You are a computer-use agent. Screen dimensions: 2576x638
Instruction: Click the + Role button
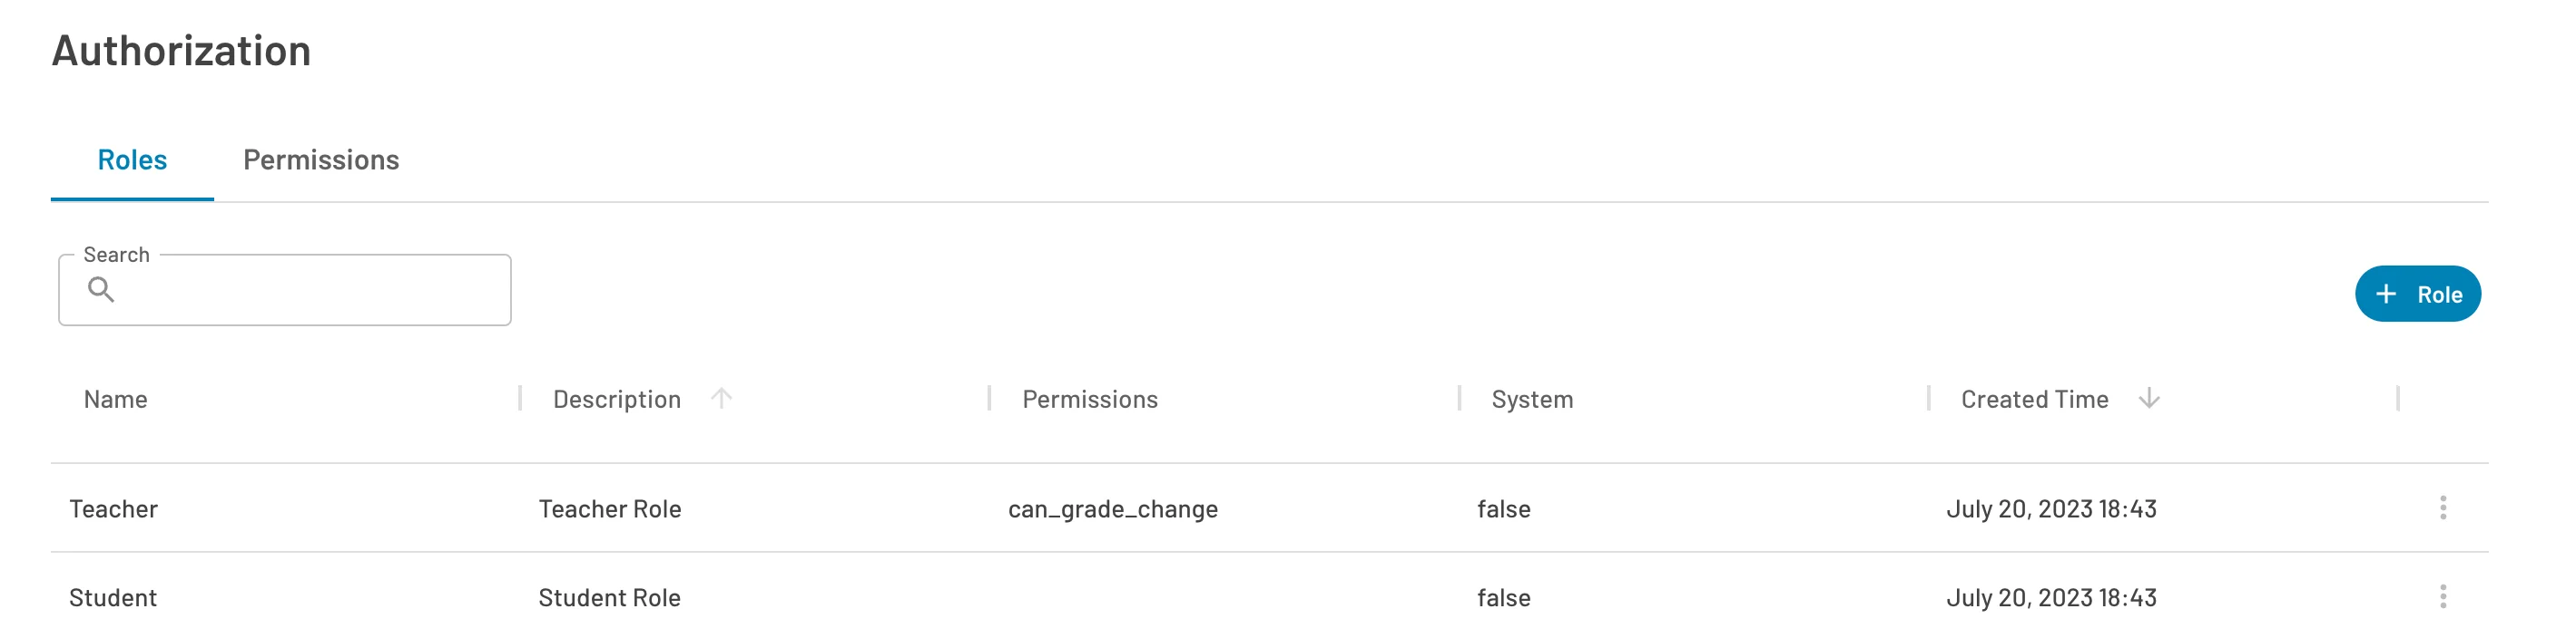(2418, 294)
